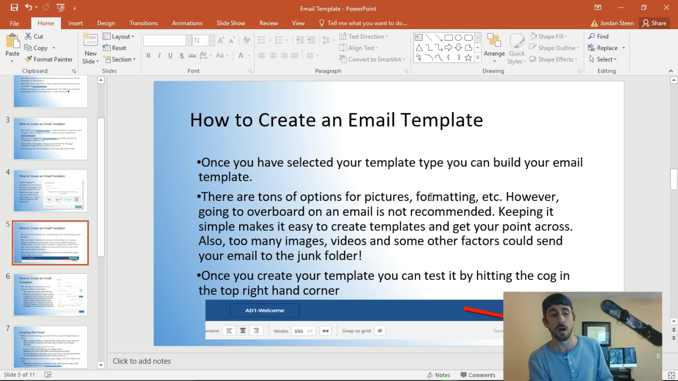Click fit slide to window icon

click(671, 375)
